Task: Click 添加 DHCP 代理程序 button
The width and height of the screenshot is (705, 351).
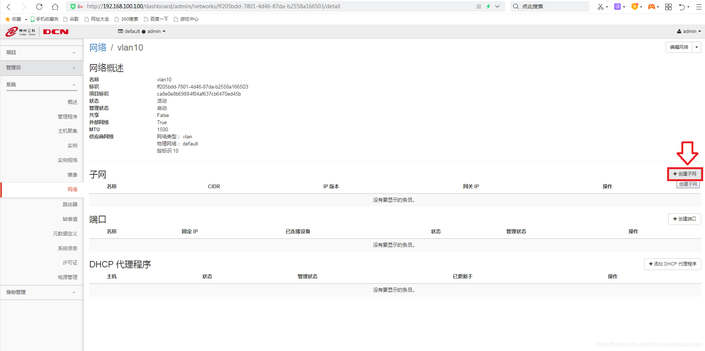Action: click(x=672, y=264)
